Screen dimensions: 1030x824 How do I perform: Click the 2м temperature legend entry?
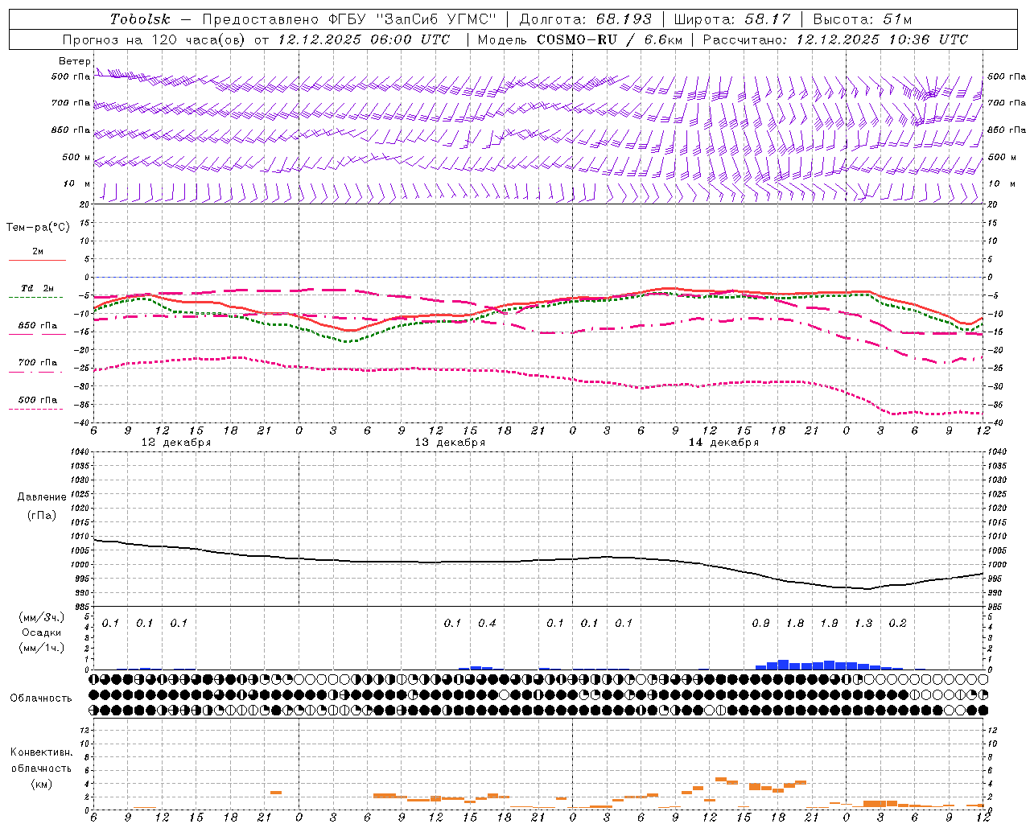38,251
